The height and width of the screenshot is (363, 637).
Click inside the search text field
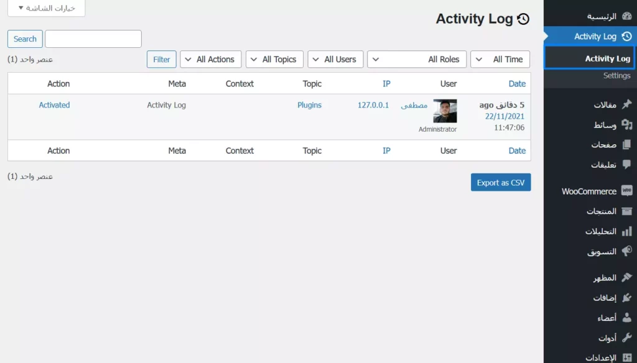(93, 39)
